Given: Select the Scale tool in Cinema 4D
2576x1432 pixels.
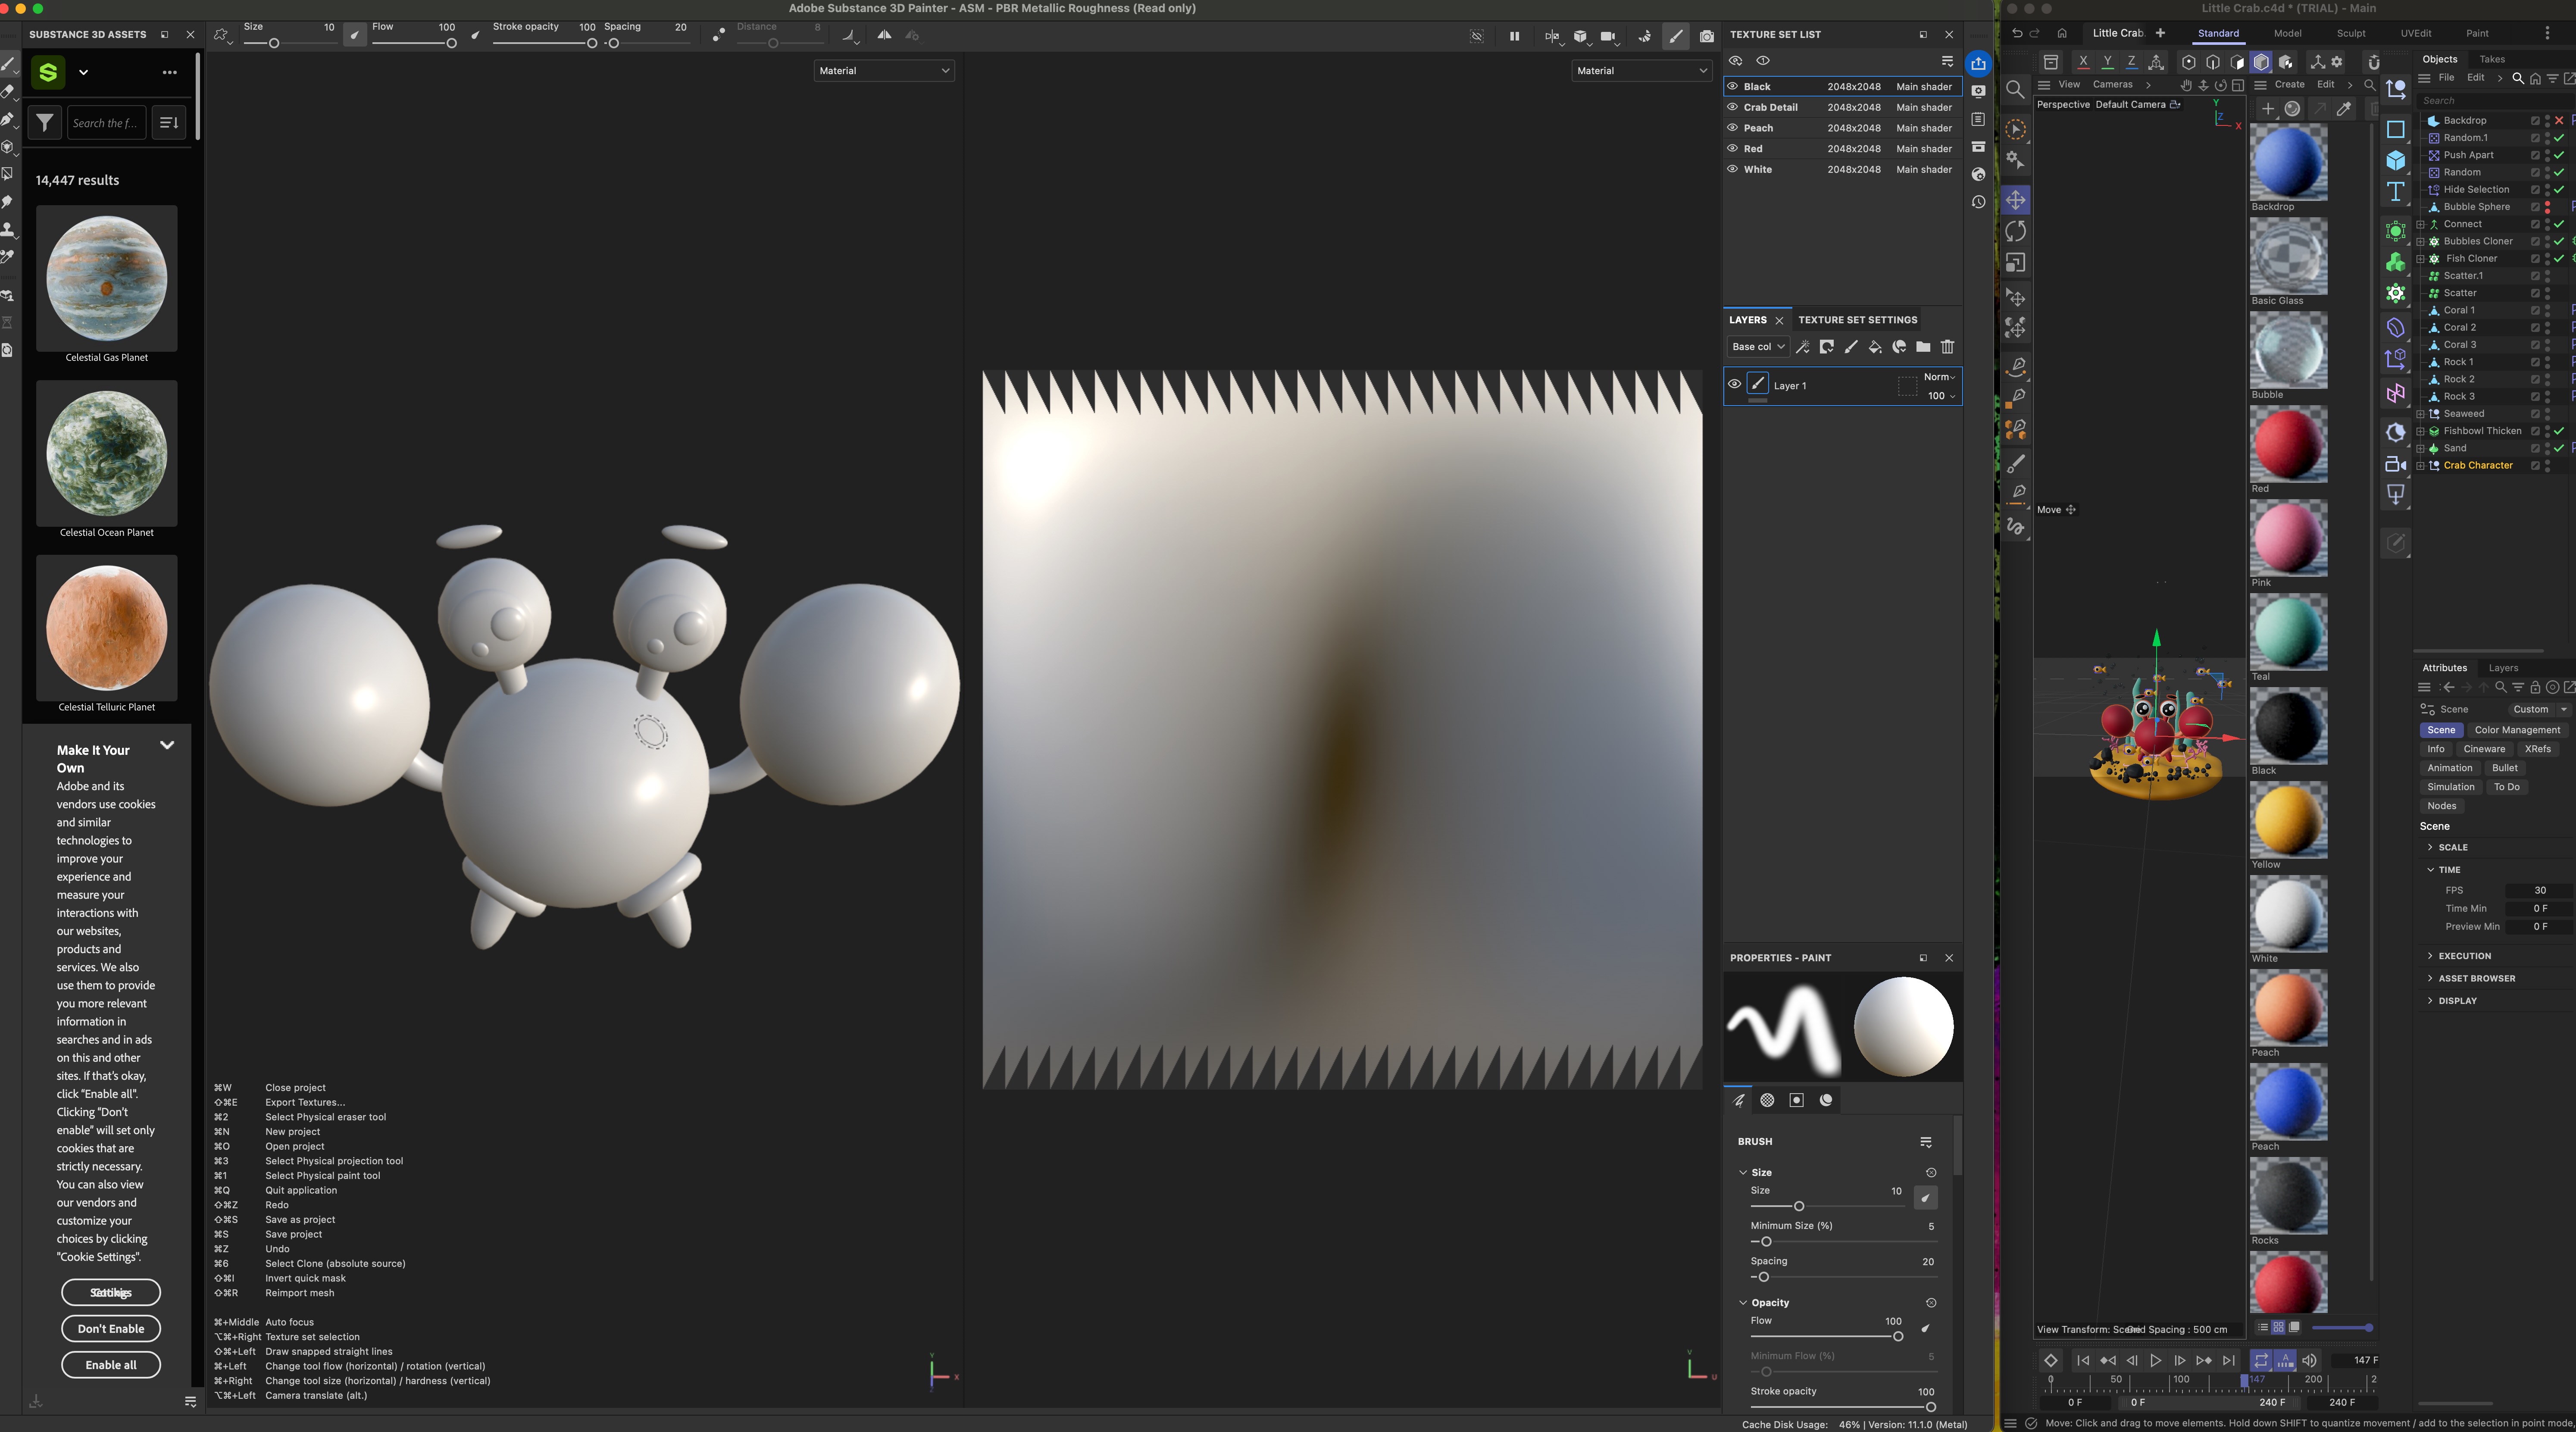Looking at the screenshot, I should pos(2016,263).
